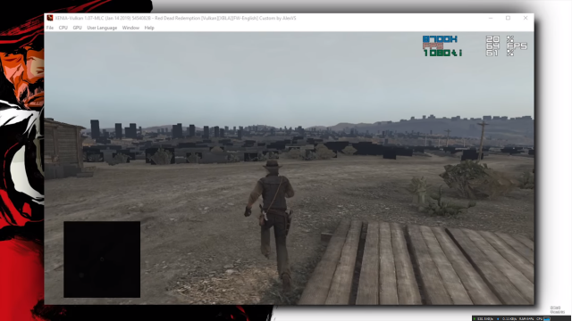
Task: Click the Xenia app icon in title bar
Action: click(x=50, y=18)
